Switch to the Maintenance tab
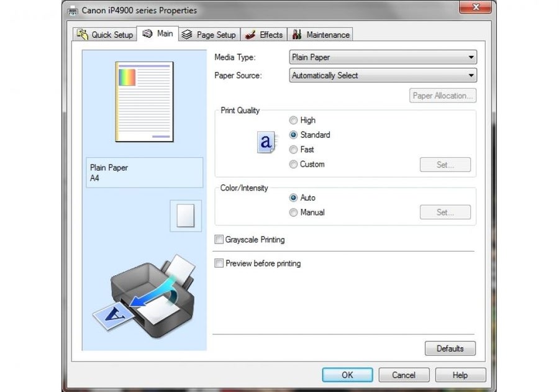 pos(320,35)
